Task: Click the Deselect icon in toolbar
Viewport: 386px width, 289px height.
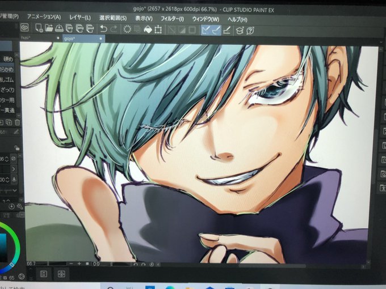Action: 171,30
